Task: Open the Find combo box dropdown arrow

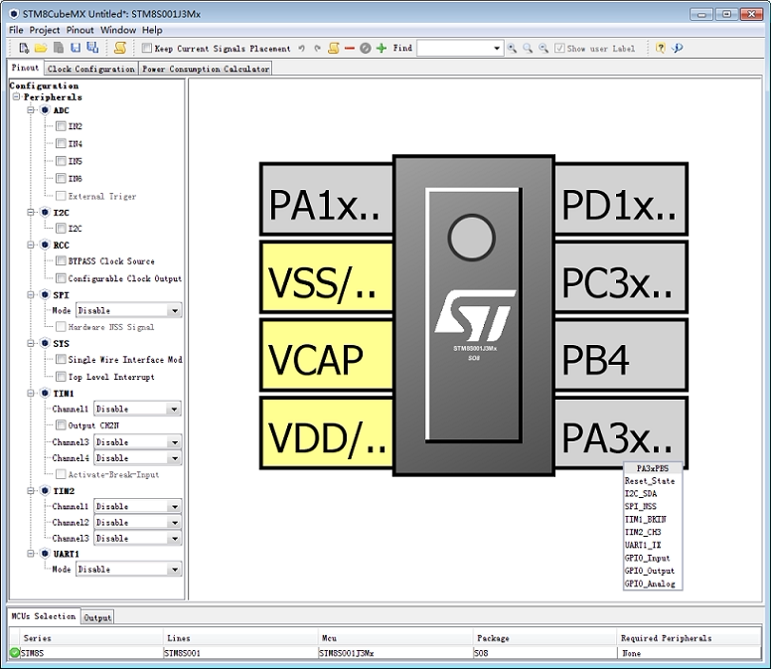Action: (497, 48)
